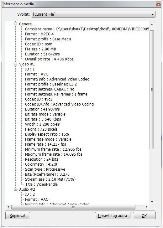This screenshot has height=228, width=163.
Task: Select 'Bit rate : 3 540 Kbps' row
Action: click(x=43, y=119)
